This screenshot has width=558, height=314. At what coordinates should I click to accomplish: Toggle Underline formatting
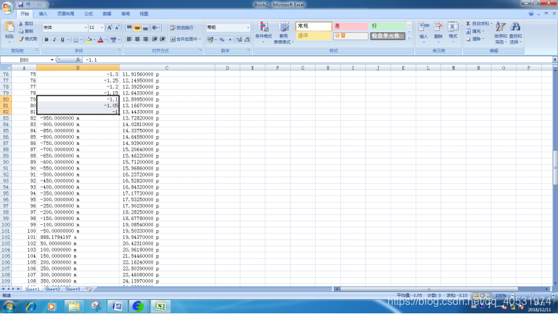coord(62,40)
